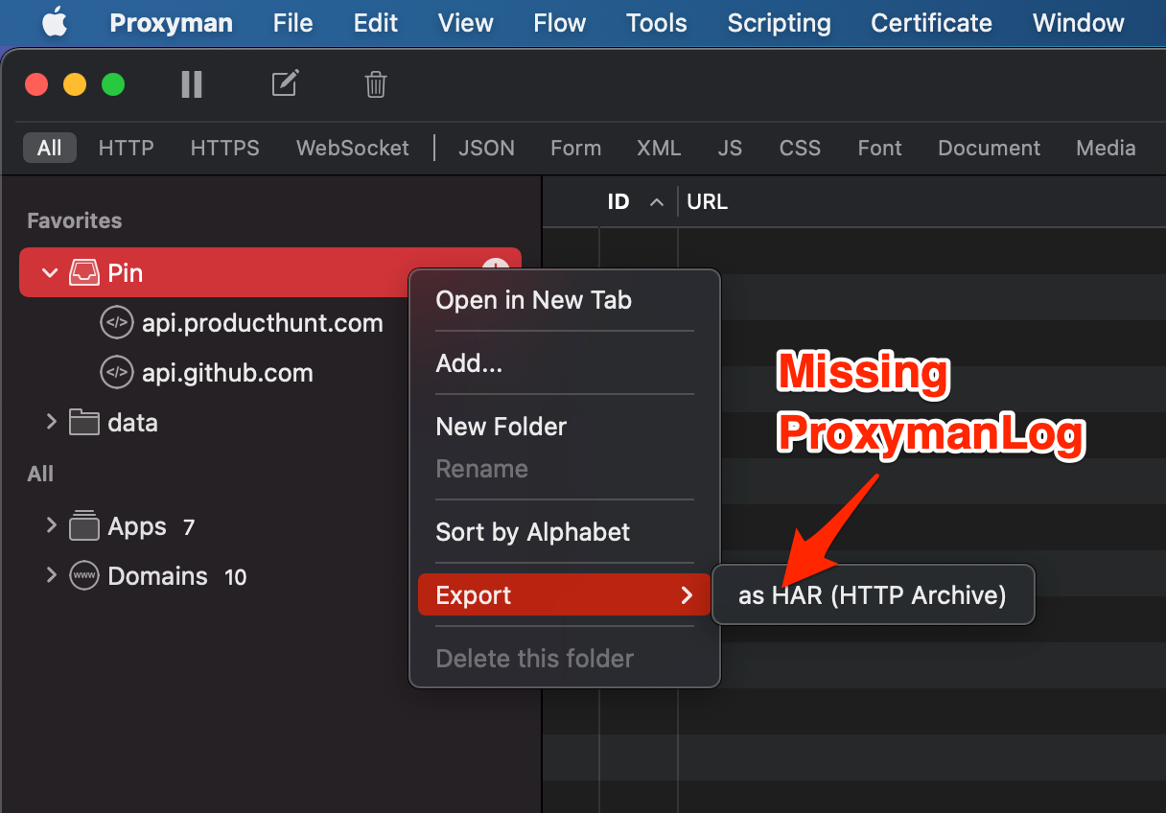Select api.producthunt.com in Favorites
The height and width of the screenshot is (813, 1166).
(263, 323)
